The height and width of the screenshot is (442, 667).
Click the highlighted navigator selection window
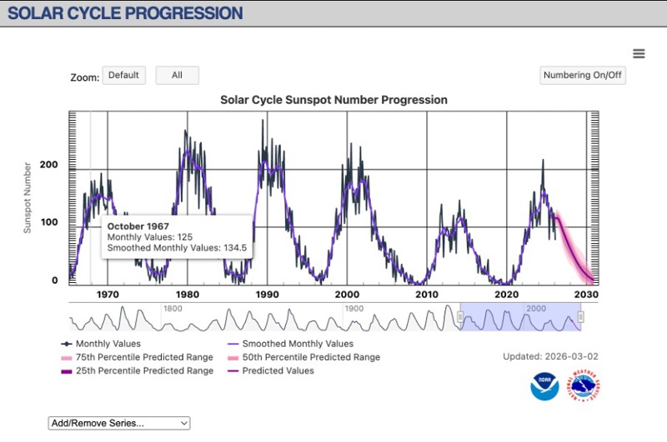pos(520,317)
